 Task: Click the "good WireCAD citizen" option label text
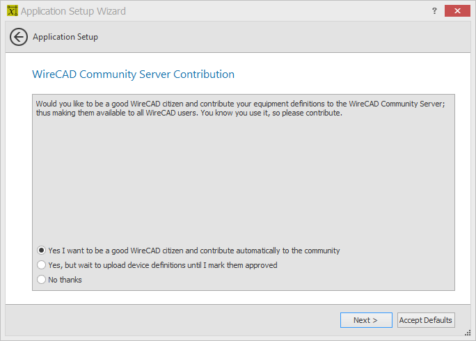point(194,251)
